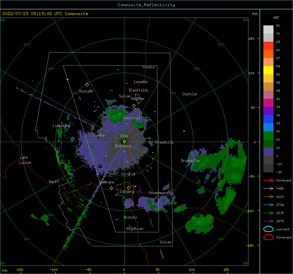Viewport: 293px width, 274px height.
Task: Click the yellow radar site marker at map center
Action: [124, 142]
